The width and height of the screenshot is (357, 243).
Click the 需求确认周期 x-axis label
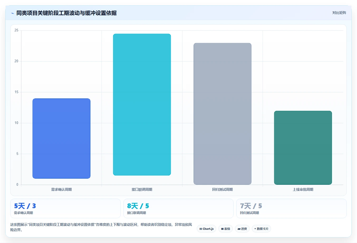(61, 189)
